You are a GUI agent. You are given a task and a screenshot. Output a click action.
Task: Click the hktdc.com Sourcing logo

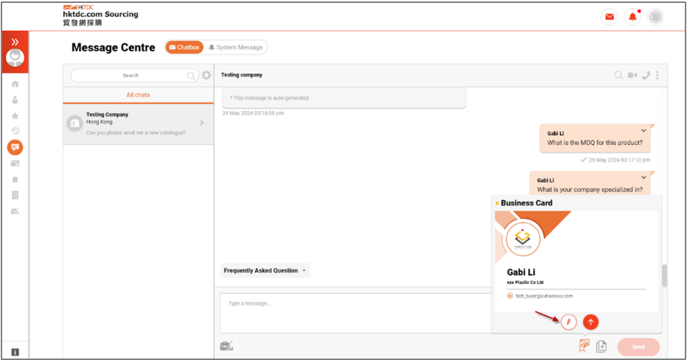(x=100, y=15)
